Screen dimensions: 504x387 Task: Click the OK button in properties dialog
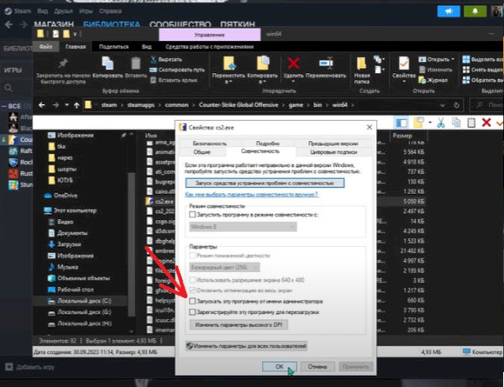(280, 367)
